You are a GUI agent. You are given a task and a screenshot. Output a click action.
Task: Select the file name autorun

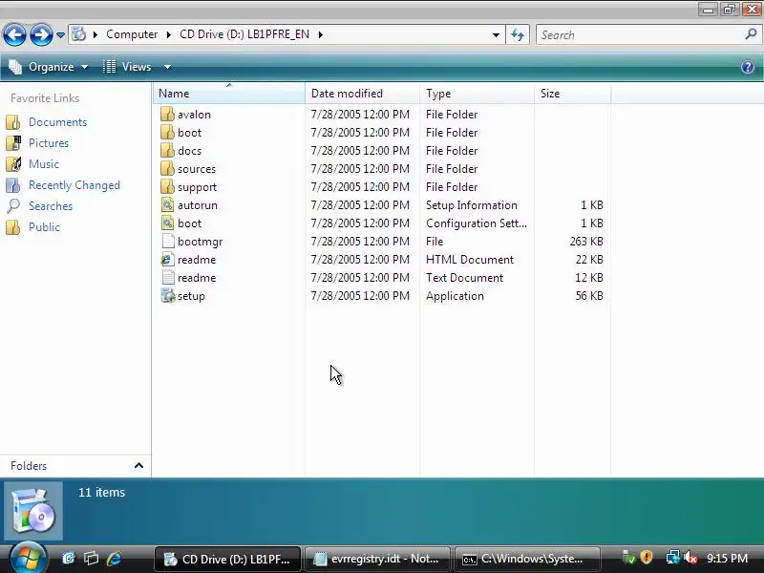point(198,205)
